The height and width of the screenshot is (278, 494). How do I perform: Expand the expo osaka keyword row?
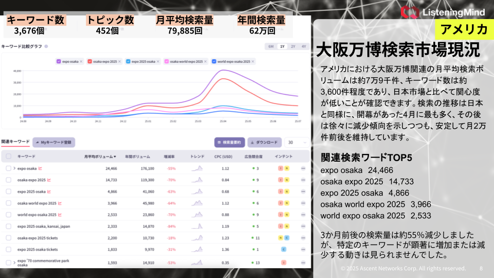pyautogui.click(x=14, y=168)
